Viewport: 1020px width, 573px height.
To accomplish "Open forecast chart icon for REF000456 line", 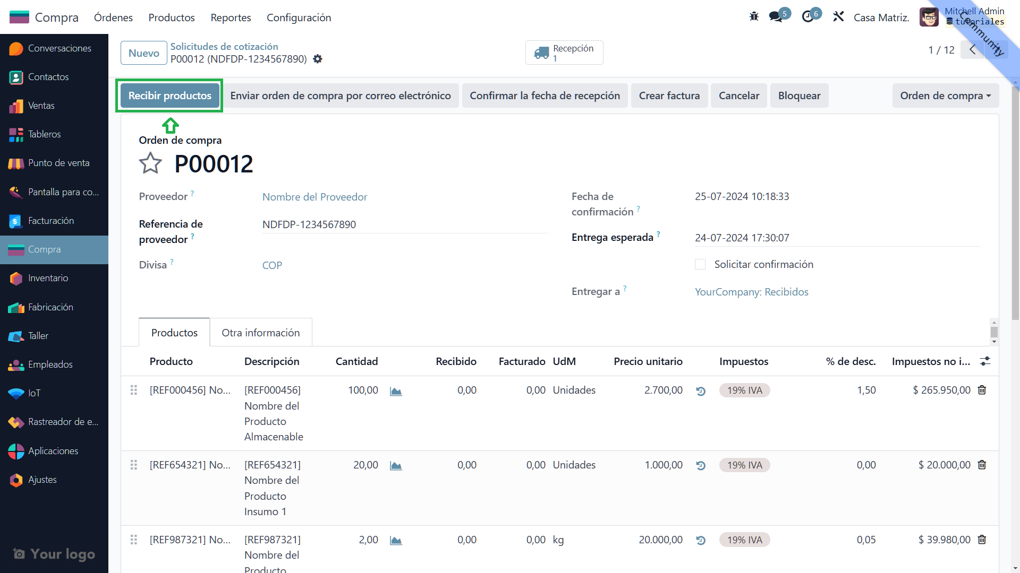I will pos(396,391).
